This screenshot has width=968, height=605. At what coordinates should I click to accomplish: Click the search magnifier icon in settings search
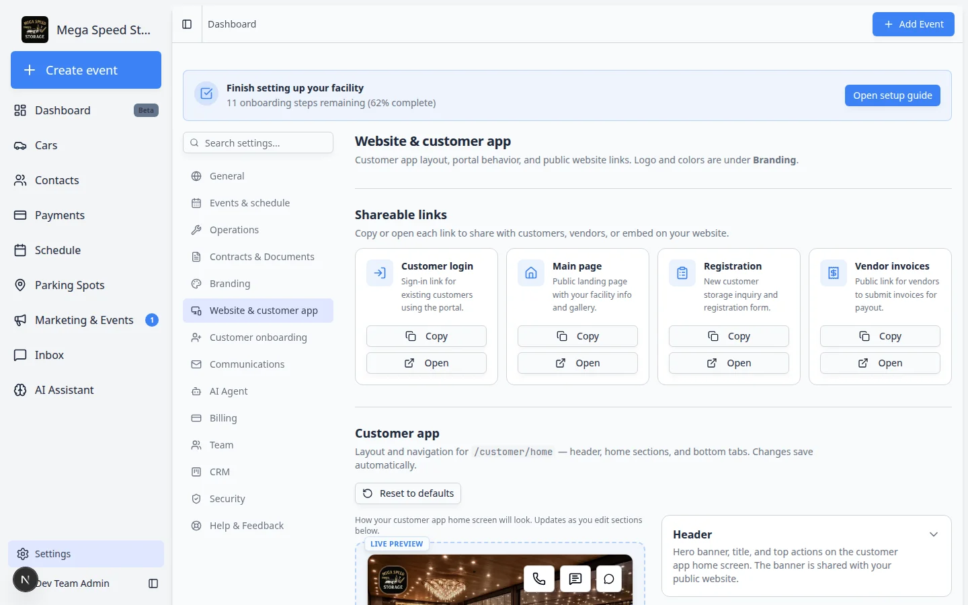194,143
